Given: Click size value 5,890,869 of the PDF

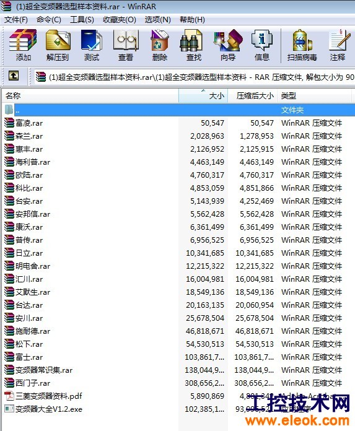Looking at the screenshot, I should click(x=207, y=396).
